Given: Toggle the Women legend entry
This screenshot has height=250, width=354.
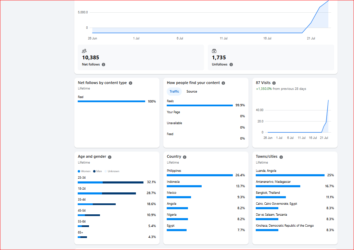Looking at the screenshot, I should (84, 171).
